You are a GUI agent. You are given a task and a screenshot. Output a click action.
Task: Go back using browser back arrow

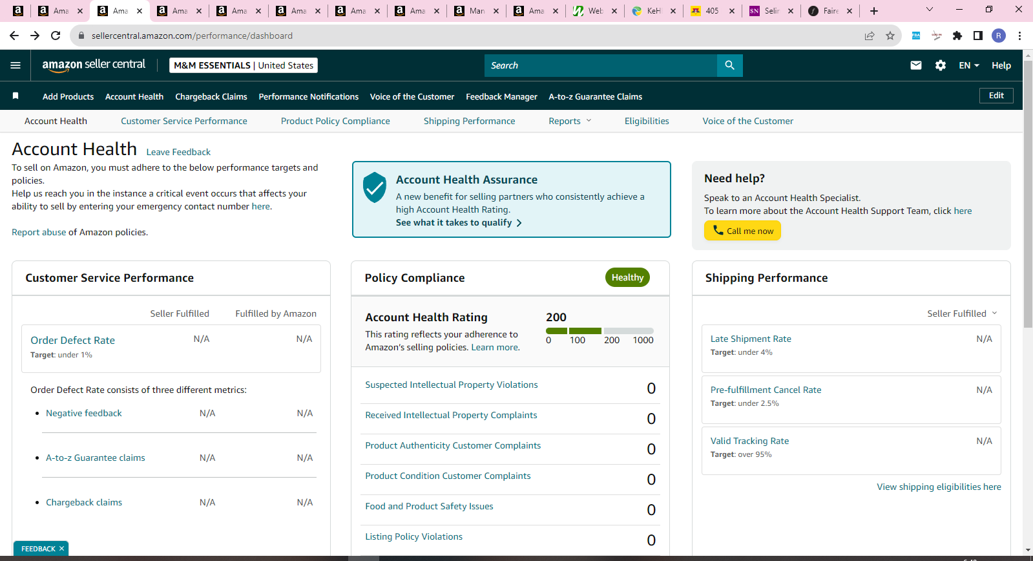(14, 36)
